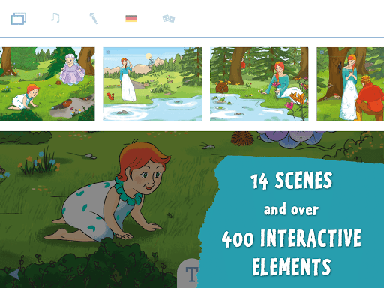Click the back arrow in bottom corner
384x288 pixels.
pos(15,274)
